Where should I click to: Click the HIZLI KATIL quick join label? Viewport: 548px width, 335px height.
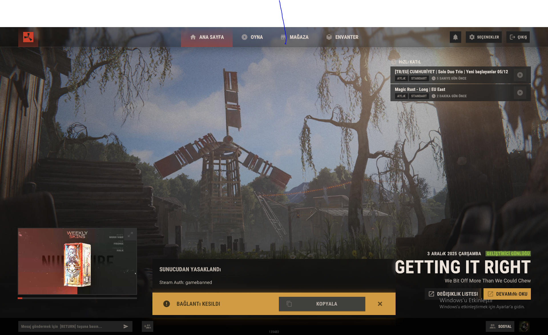(410, 62)
